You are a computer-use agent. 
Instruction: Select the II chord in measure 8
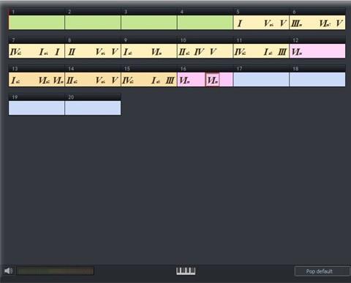click(72, 52)
